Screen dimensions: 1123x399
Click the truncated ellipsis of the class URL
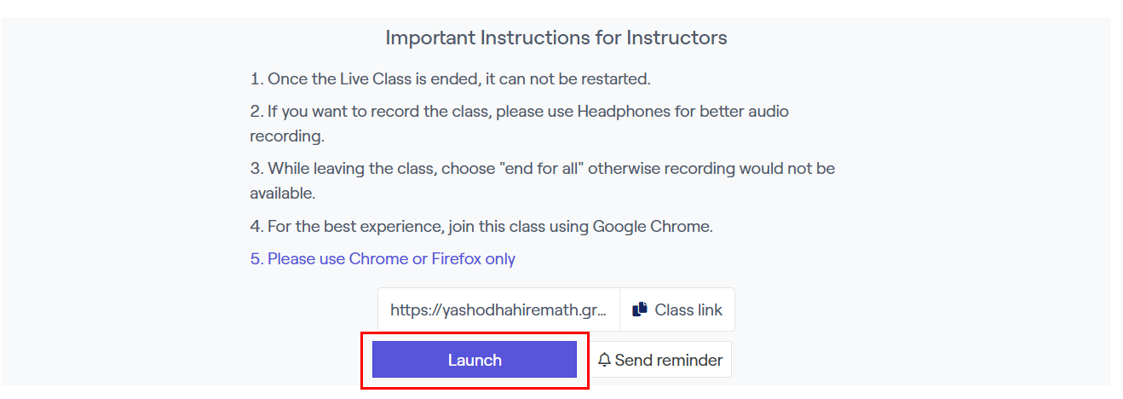tap(602, 309)
